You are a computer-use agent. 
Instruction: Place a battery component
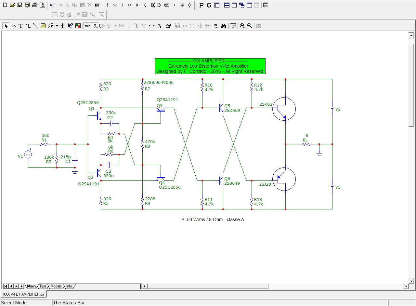pyautogui.click(x=175, y=5)
